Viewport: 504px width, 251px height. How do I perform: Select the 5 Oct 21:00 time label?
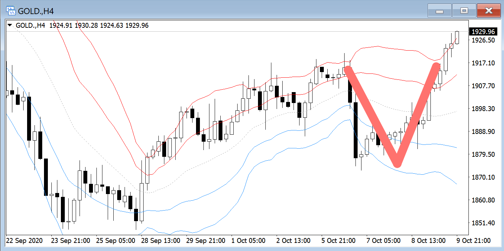pyautogui.click(x=339, y=241)
